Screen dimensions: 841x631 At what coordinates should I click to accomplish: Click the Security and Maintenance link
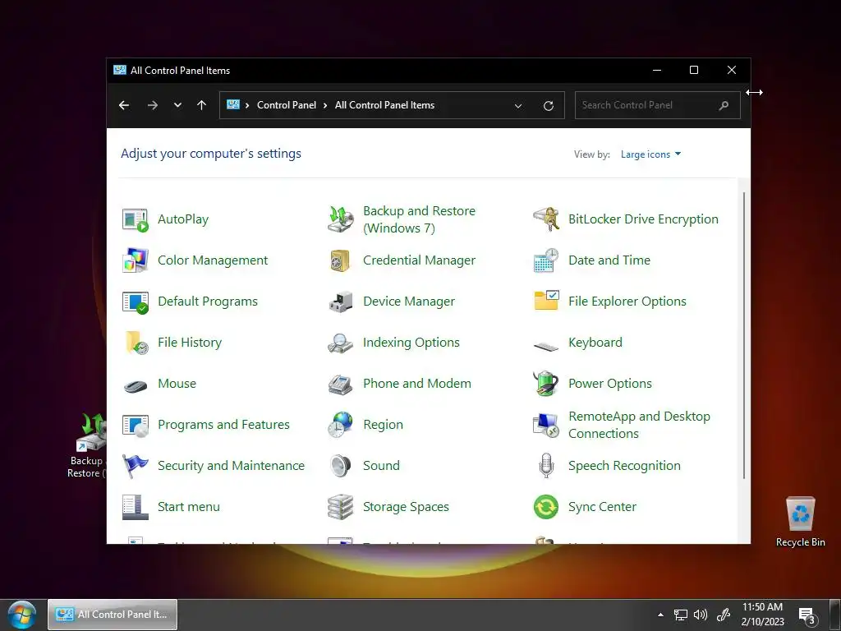(x=231, y=466)
